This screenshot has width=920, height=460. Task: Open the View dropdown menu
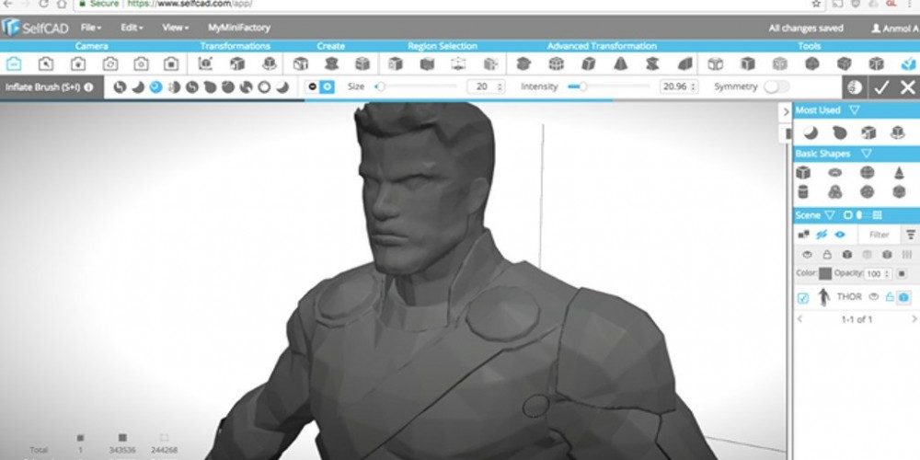(176, 28)
